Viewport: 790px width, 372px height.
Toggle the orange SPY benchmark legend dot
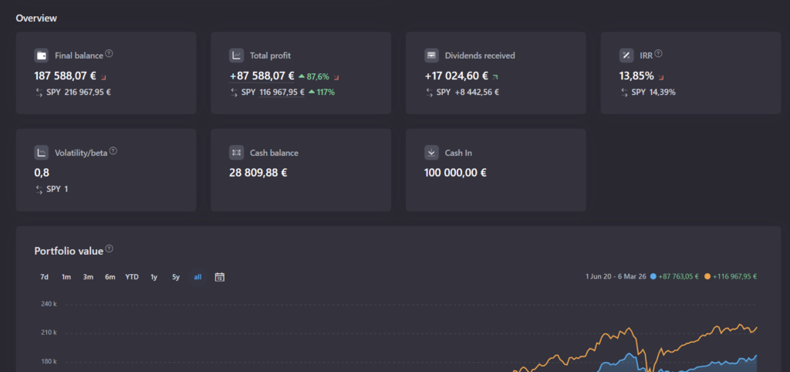point(708,276)
